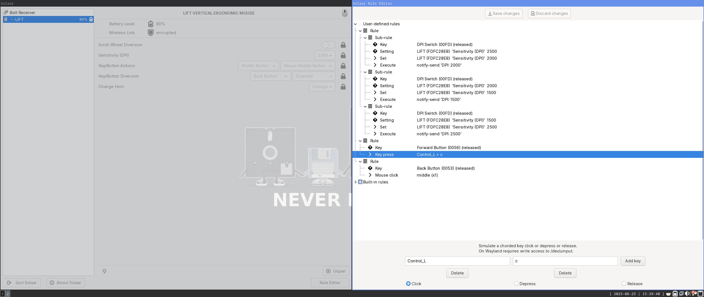This screenshot has height=297, width=704.
Task: Click the lock icon for Key/Button Diversion
Action: click(x=343, y=76)
